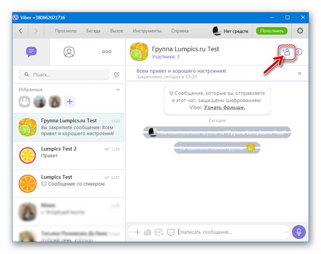321x254 pixels.
Task: Click the Lumpics Test 2 lemon avatar
Action: pyautogui.click(x=27, y=155)
